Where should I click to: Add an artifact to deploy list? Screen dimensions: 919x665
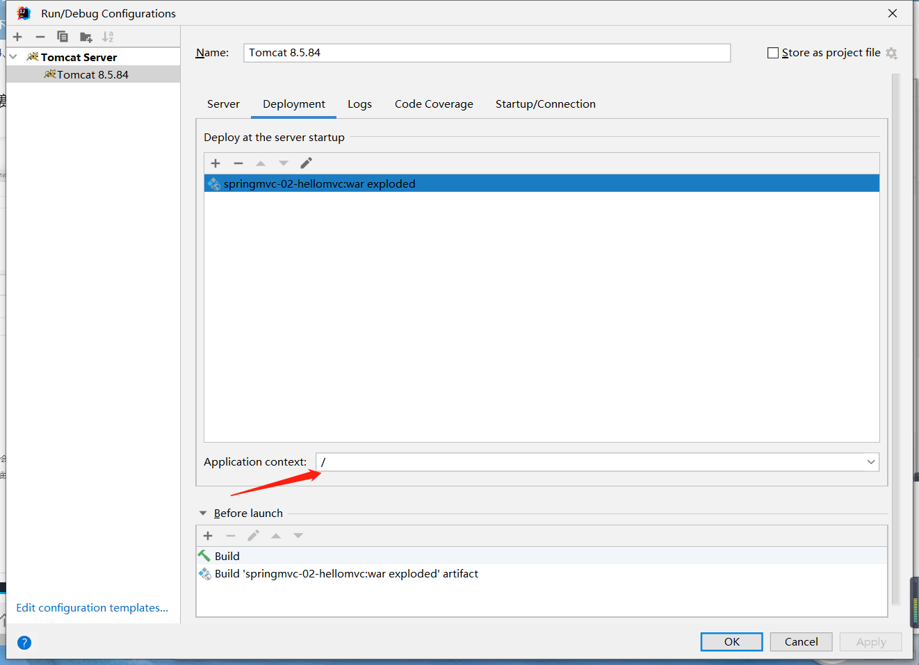(x=215, y=163)
